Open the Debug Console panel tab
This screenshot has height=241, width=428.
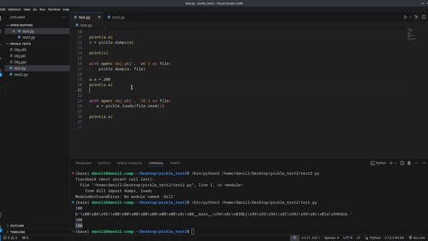tap(129, 163)
